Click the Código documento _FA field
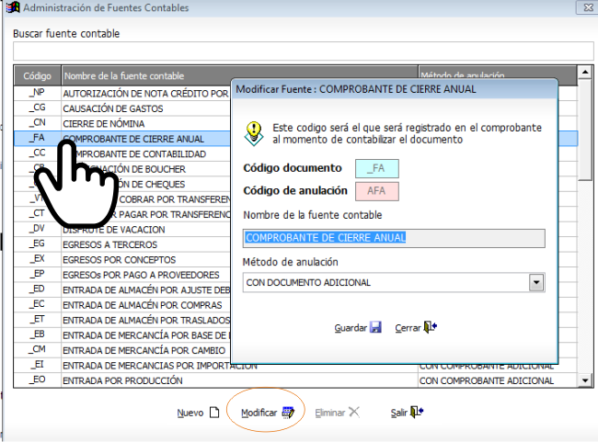 (x=377, y=168)
